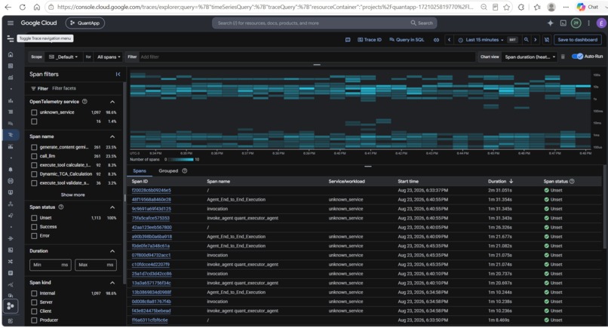The width and height of the screenshot is (608, 328).
Task: Switch to the Grouped tab
Action: click(168, 171)
